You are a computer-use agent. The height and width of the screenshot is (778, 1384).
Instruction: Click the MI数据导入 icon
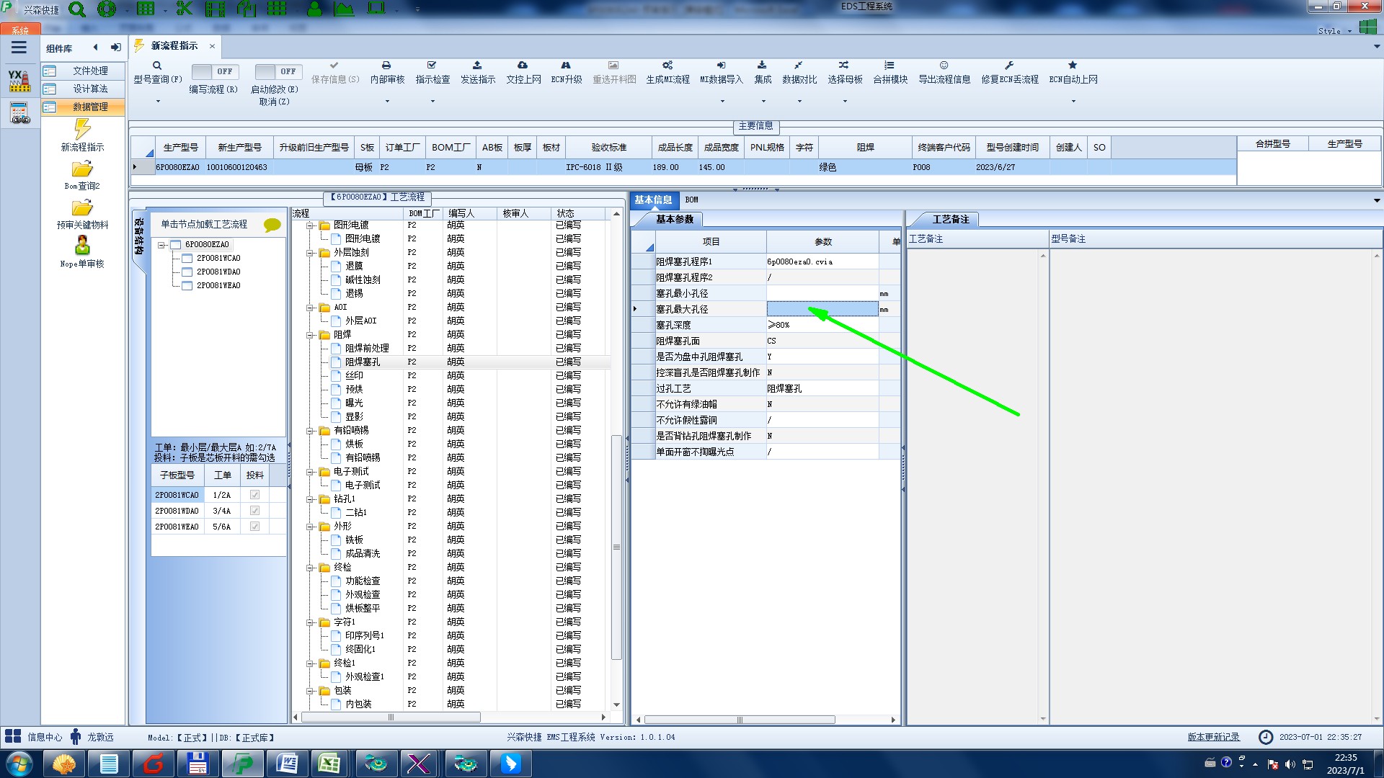(x=722, y=66)
